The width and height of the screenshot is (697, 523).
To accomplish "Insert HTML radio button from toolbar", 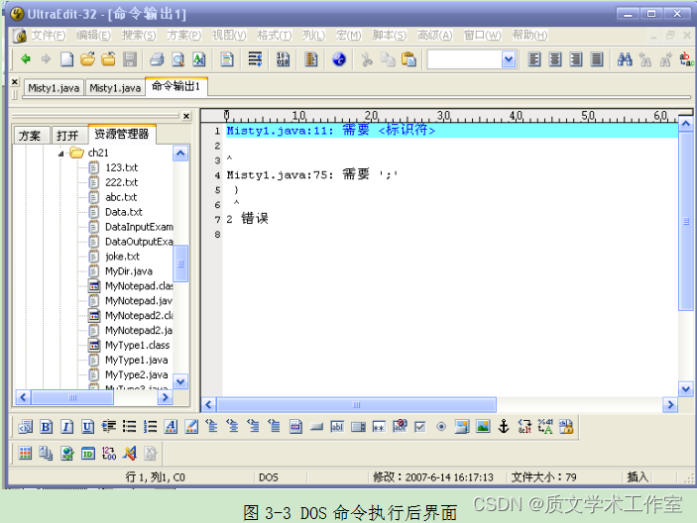I will pyautogui.click(x=440, y=427).
